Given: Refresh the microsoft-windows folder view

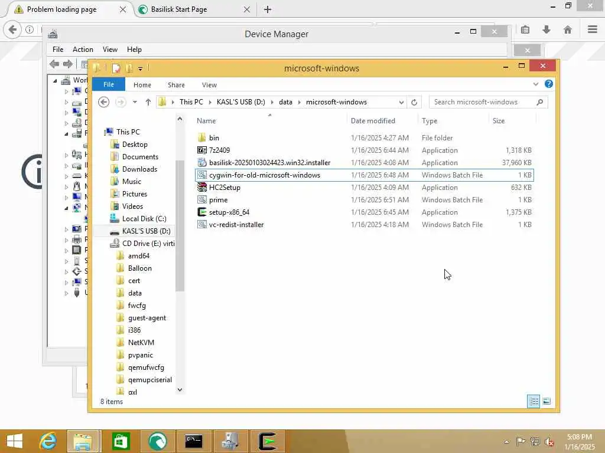Looking at the screenshot, I should tap(414, 102).
